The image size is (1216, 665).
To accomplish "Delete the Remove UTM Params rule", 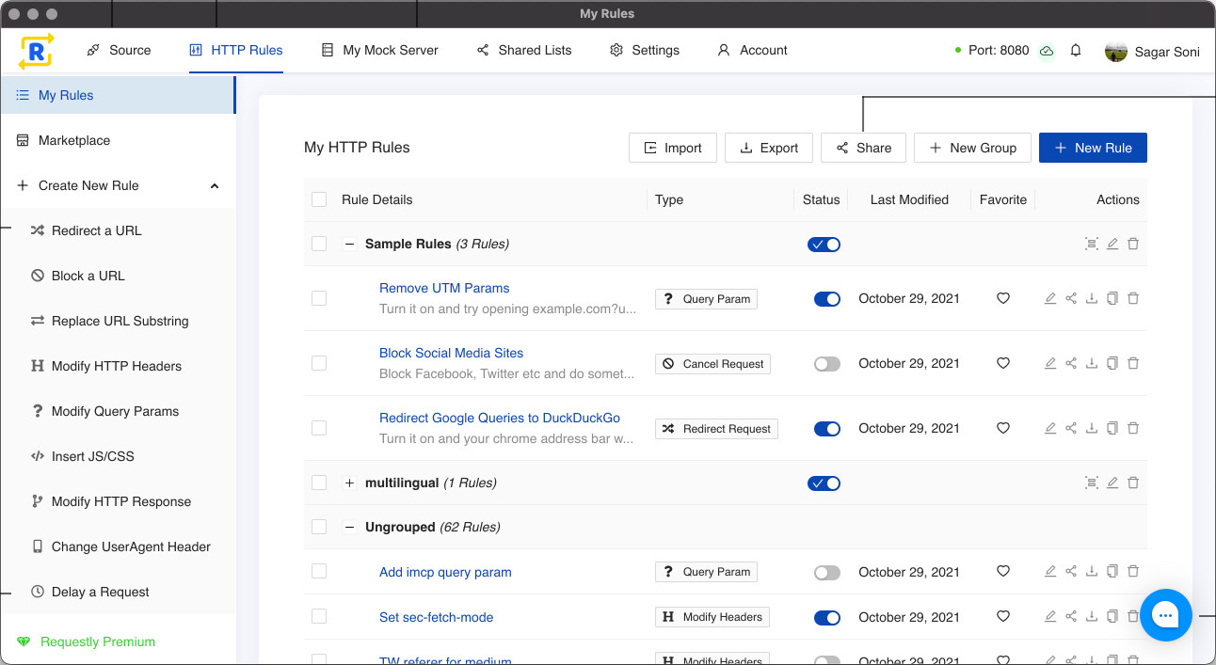I will (1133, 298).
